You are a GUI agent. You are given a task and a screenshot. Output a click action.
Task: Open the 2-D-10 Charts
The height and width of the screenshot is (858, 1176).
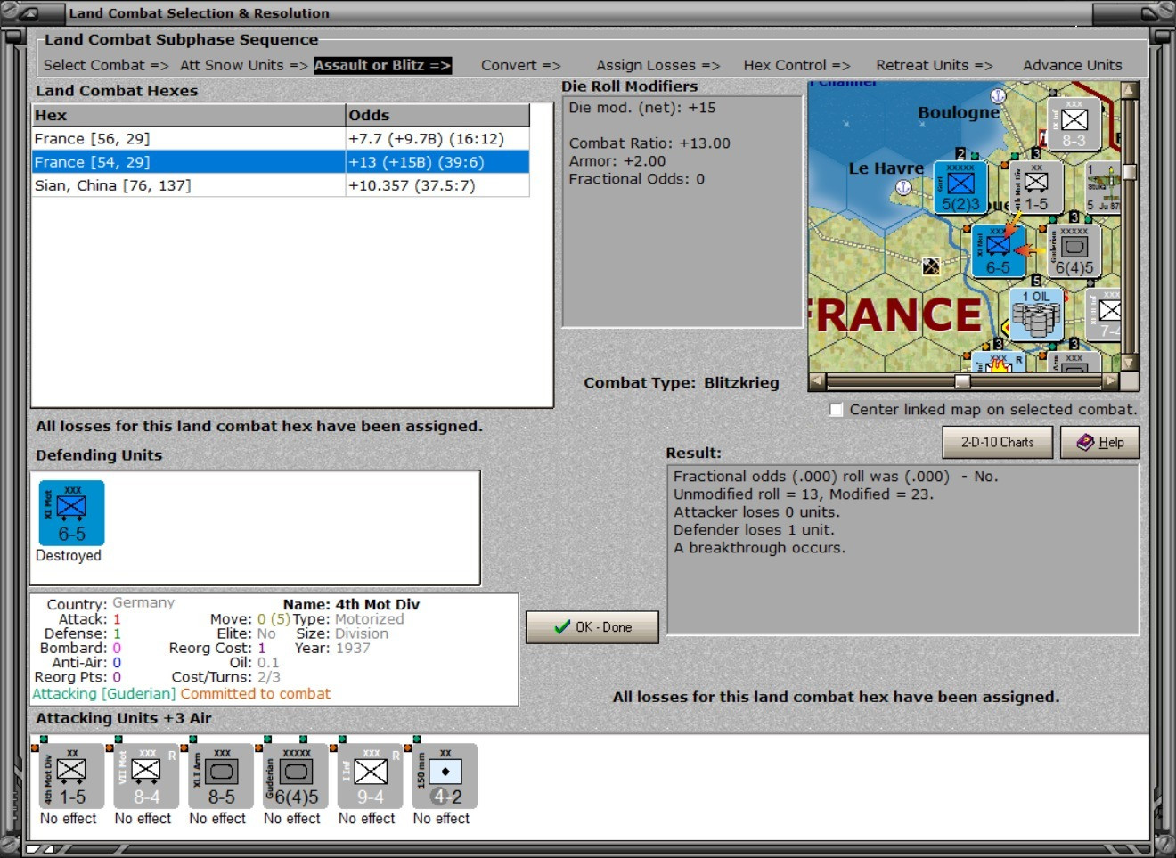point(997,442)
